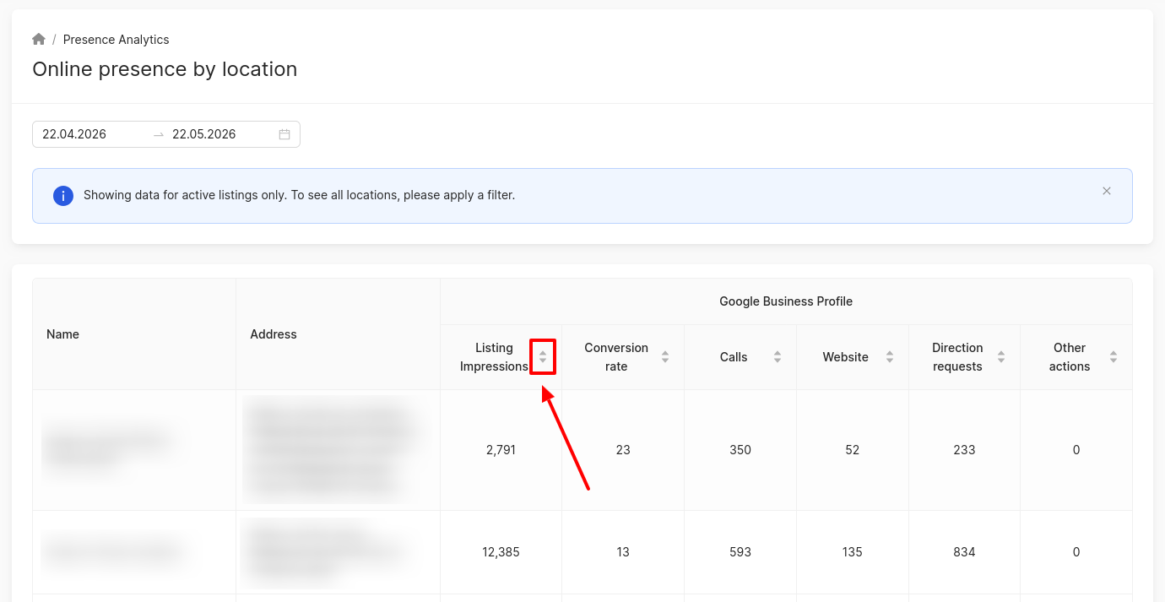Screen dimensions: 1165x602
Task: Sort by Listing Impressions arrows
Action: (x=543, y=357)
